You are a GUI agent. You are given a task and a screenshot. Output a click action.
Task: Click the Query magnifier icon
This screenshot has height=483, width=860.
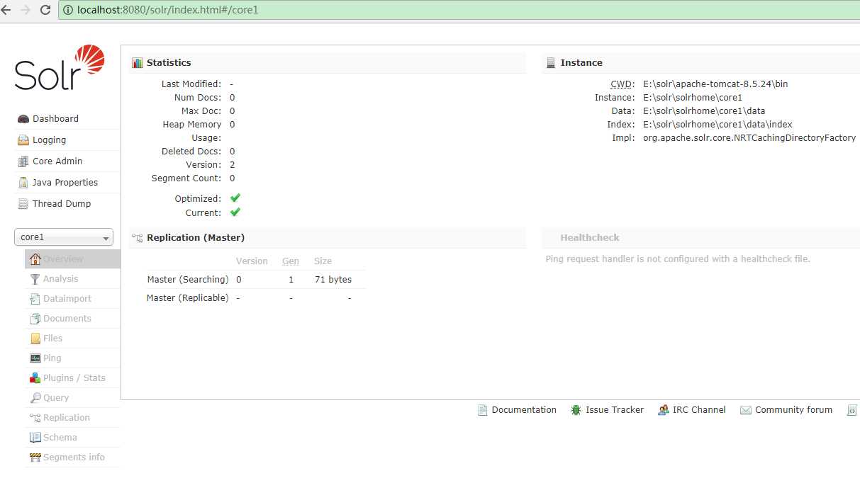pos(35,398)
